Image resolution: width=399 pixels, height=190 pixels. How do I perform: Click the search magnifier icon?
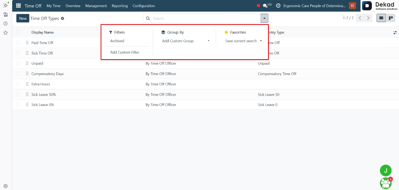[x=148, y=18]
